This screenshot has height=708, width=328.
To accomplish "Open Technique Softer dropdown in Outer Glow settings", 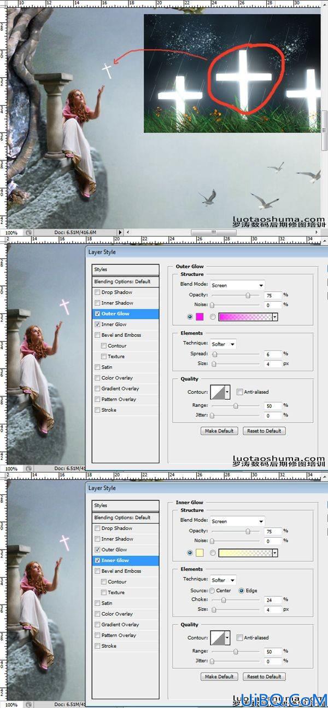I will click(x=223, y=344).
